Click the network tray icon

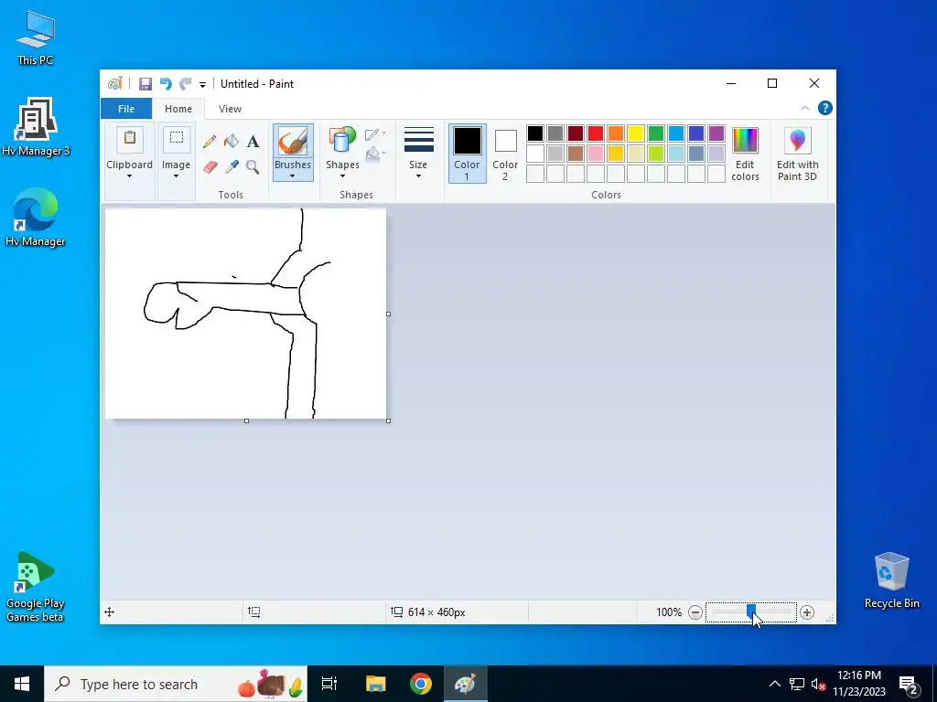pos(797,684)
